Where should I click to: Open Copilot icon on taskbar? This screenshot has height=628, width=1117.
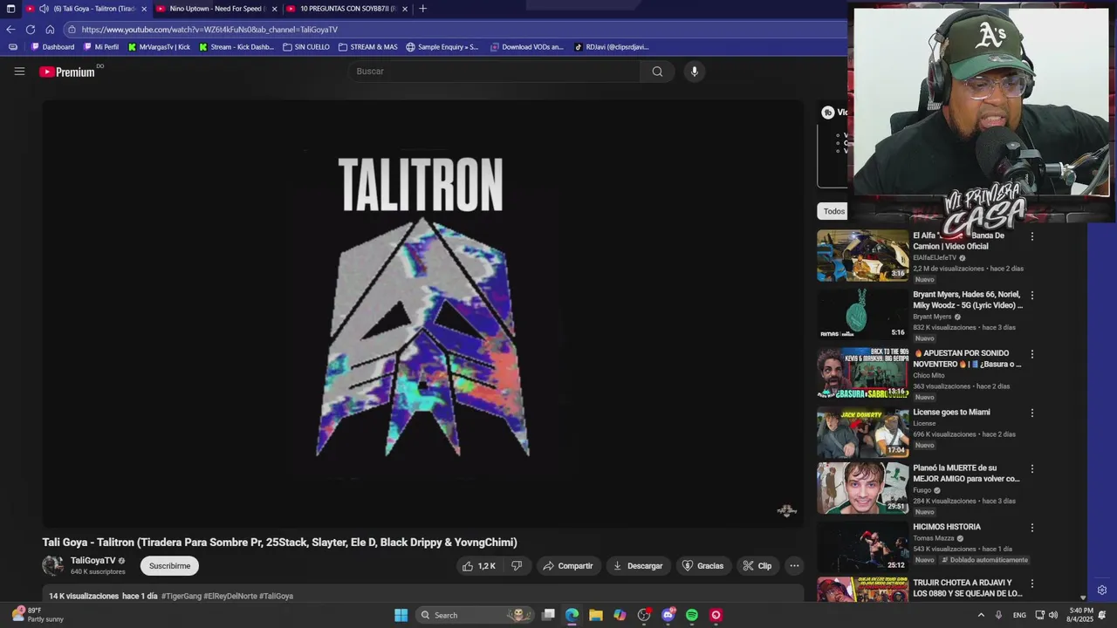tap(620, 615)
